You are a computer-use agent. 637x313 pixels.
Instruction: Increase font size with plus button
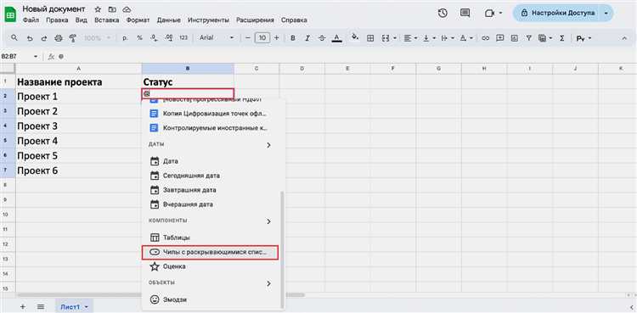[277, 38]
